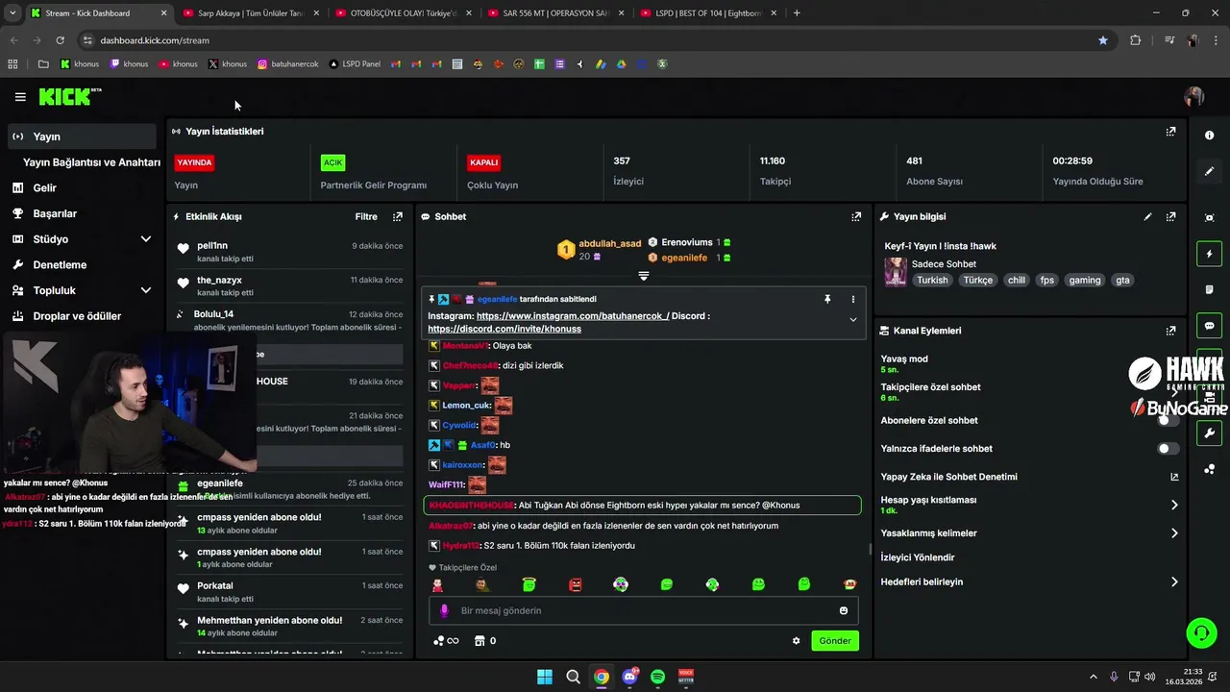Image resolution: width=1230 pixels, height=692 pixels.
Task: Expand the Stüdyo sidebar section
Action: 146,239
